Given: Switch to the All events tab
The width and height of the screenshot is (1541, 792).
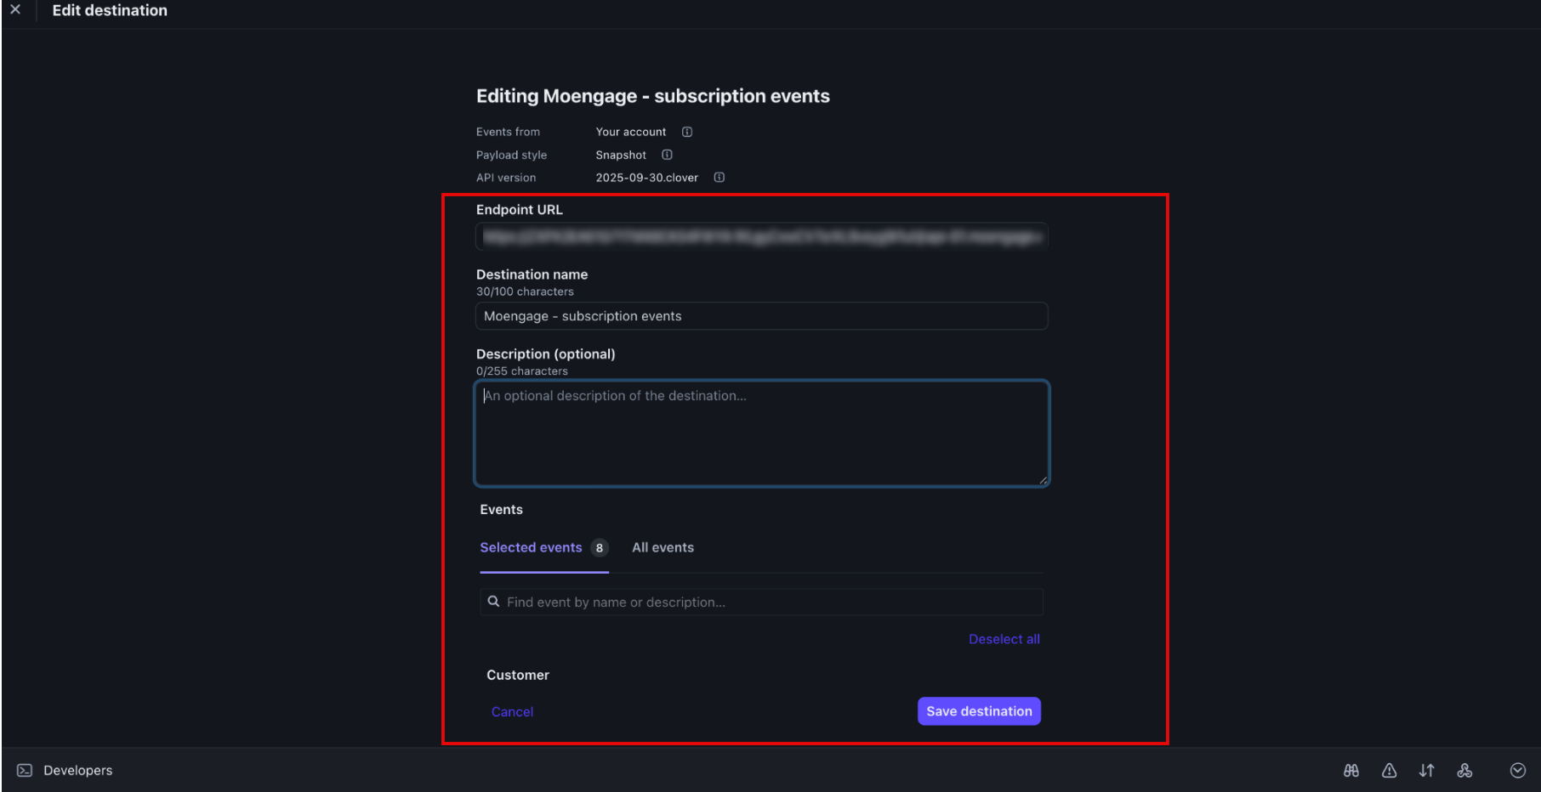Looking at the screenshot, I should point(662,548).
